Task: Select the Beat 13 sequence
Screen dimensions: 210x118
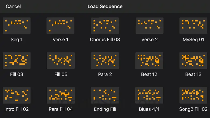Action: tap(193, 60)
